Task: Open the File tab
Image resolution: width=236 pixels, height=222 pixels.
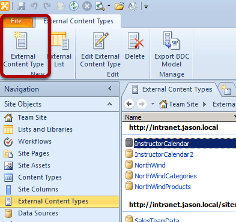Action: pyautogui.click(x=16, y=21)
